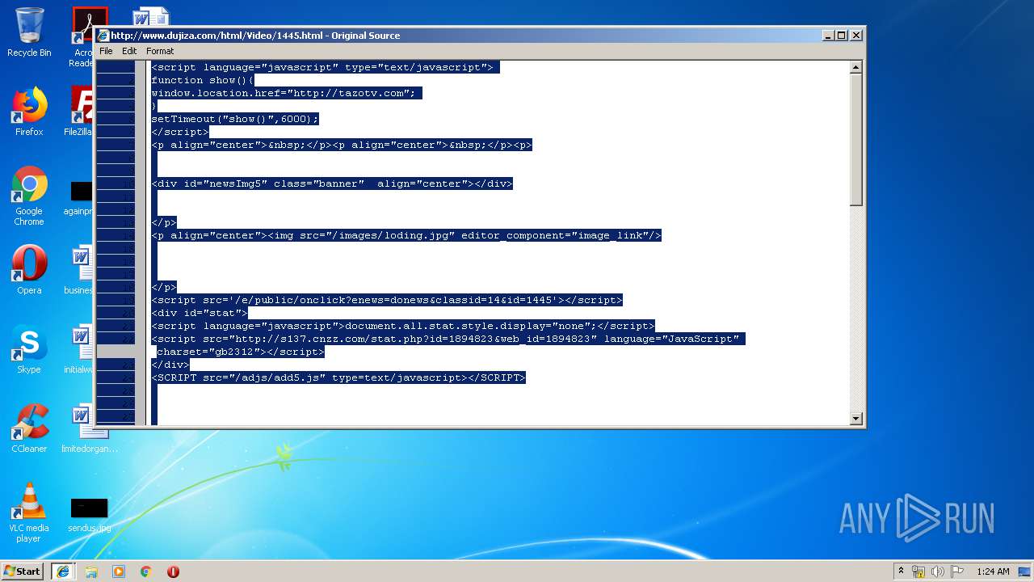Open the Edit menu in Original Source
The image size is (1034, 582).
click(129, 51)
